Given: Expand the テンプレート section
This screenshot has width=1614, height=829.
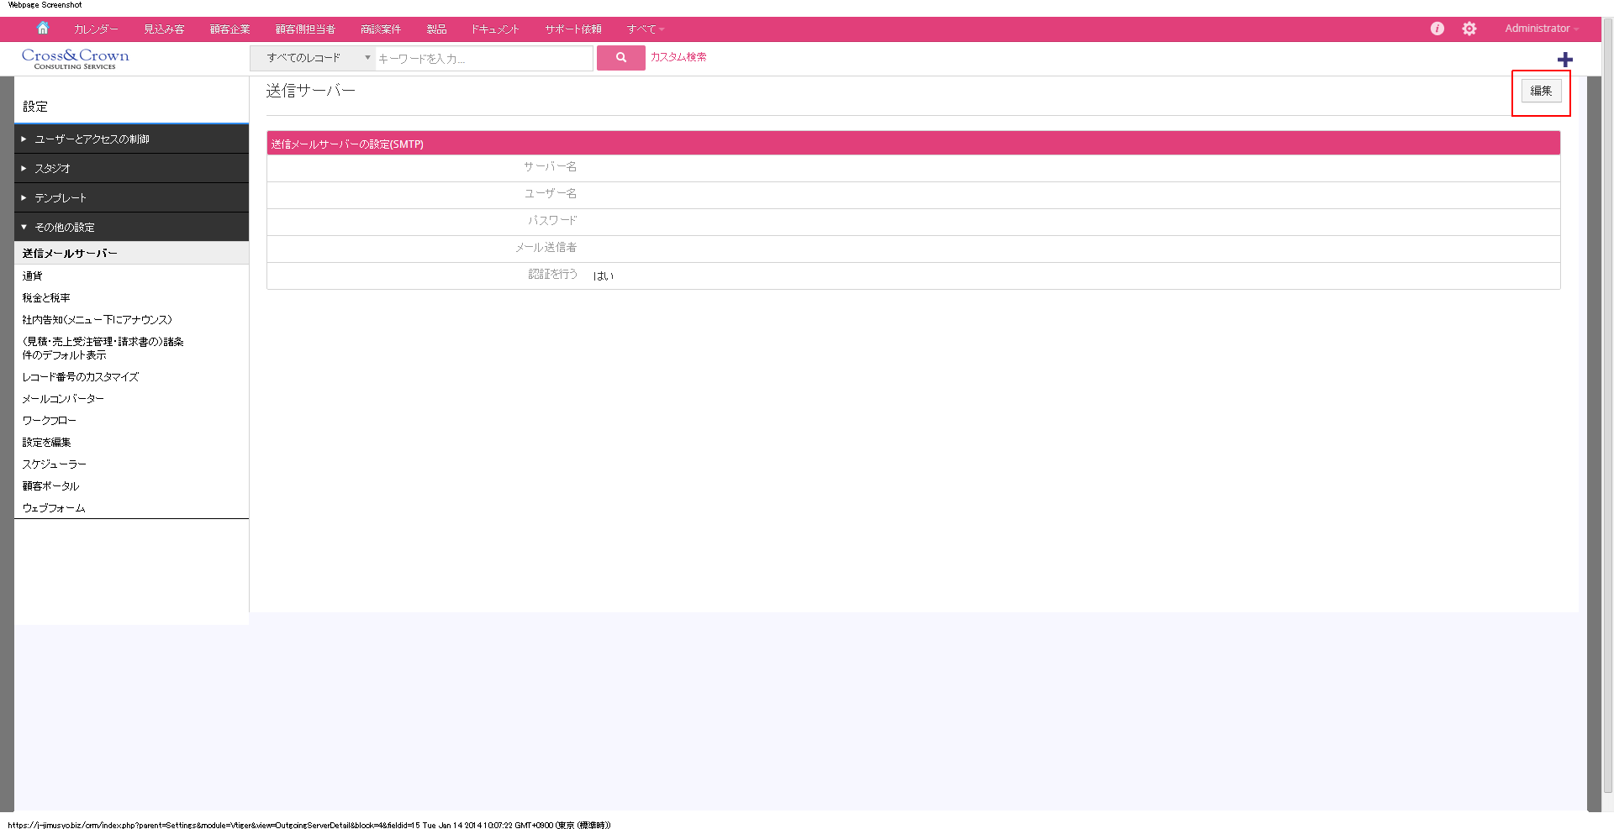Looking at the screenshot, I should (x=61, y=198).
